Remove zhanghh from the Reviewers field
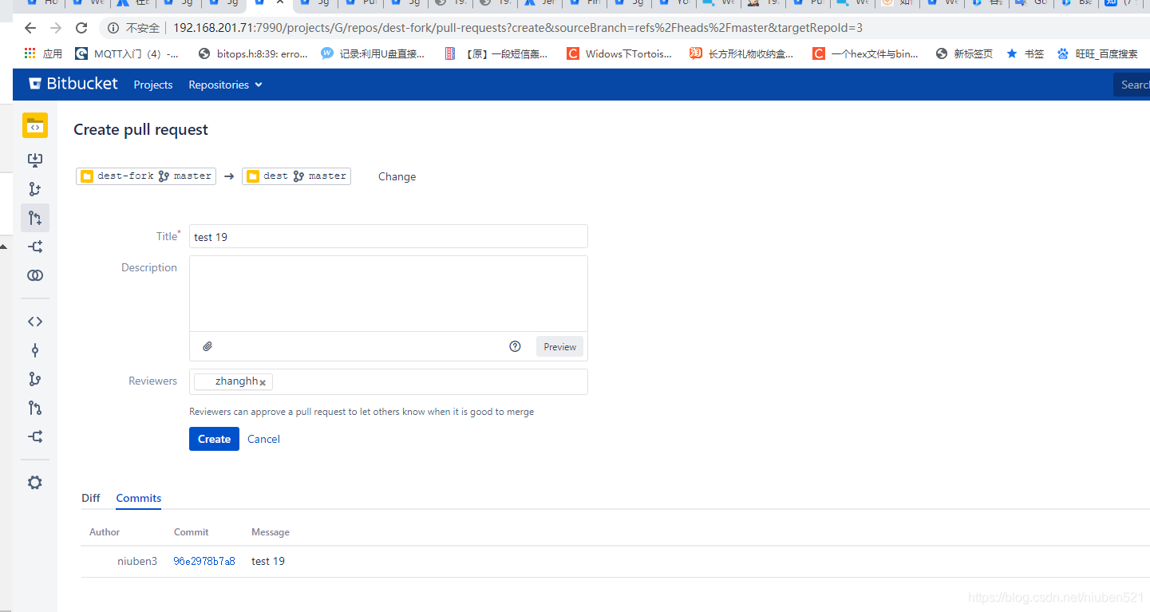Viewport: 1150px width, 612px height. point(263,382)
